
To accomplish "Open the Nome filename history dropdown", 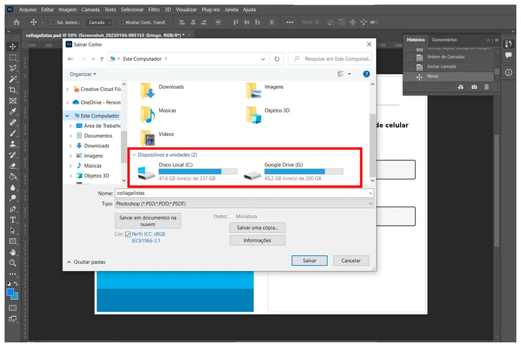I will coord(370,193).
